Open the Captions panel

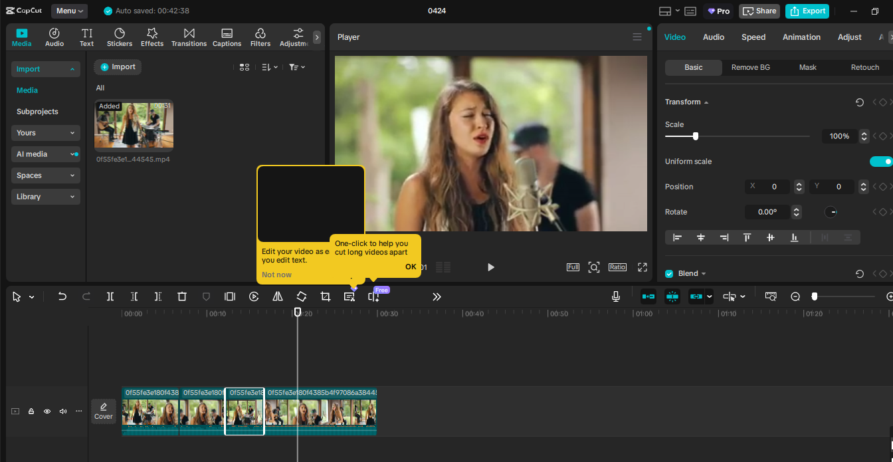tap(227, 37)
